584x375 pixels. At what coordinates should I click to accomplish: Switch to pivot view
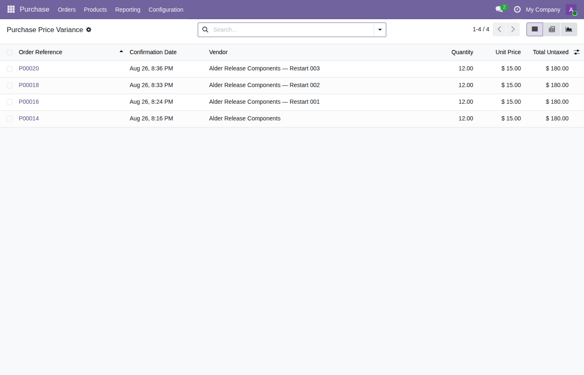pos(552,29)
